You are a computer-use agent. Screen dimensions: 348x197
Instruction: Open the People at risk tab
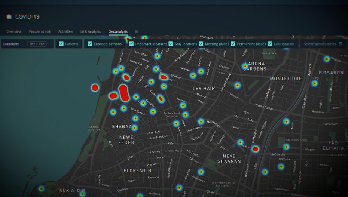tap(40, 31)
